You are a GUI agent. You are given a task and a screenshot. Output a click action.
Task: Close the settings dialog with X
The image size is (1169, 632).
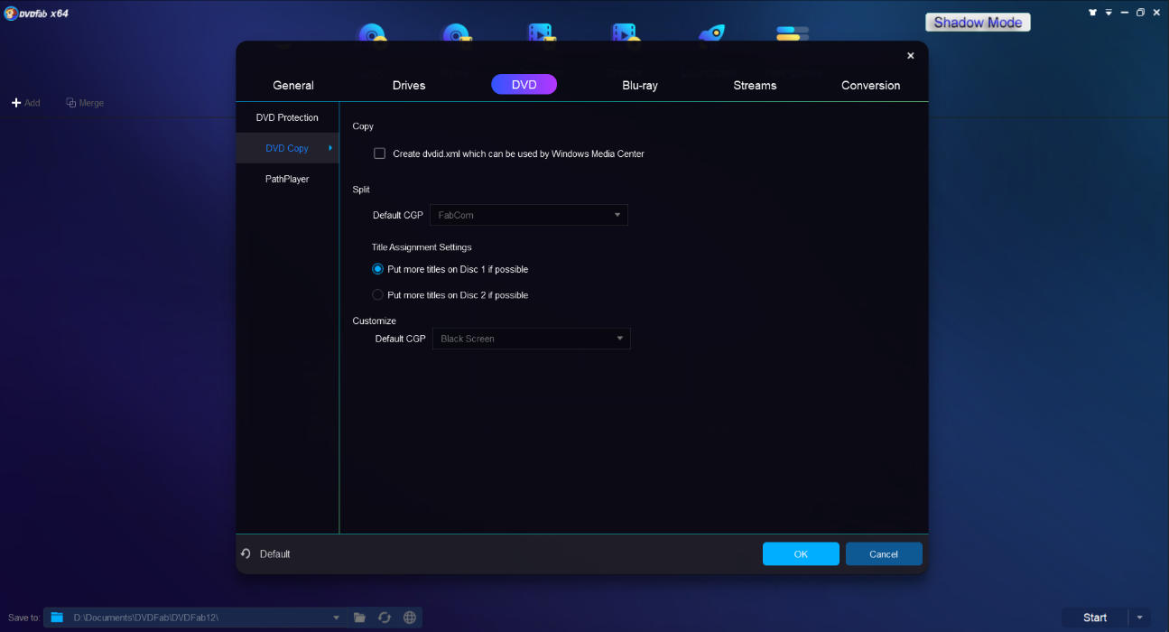[910, 56]
